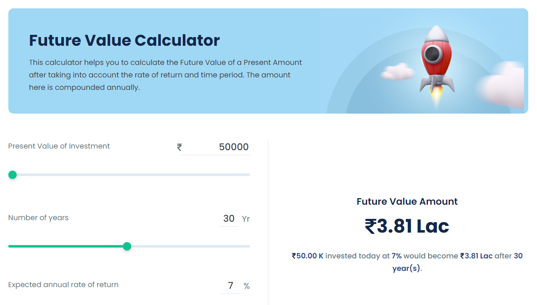
Task: Click the Future Value Amount label
Action: point(407,202)
